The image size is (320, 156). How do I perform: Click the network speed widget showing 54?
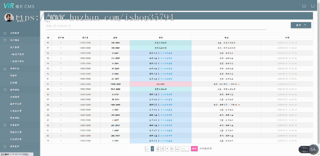point(313,150)
